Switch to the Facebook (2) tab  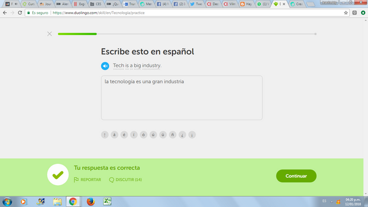point(179,4)
